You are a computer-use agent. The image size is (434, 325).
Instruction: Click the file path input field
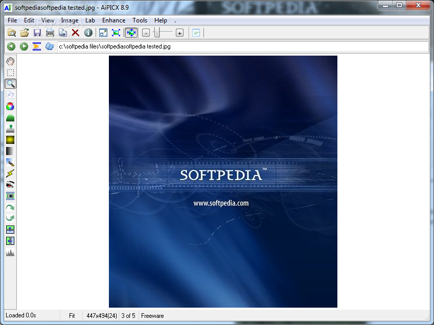pos(243,46)
